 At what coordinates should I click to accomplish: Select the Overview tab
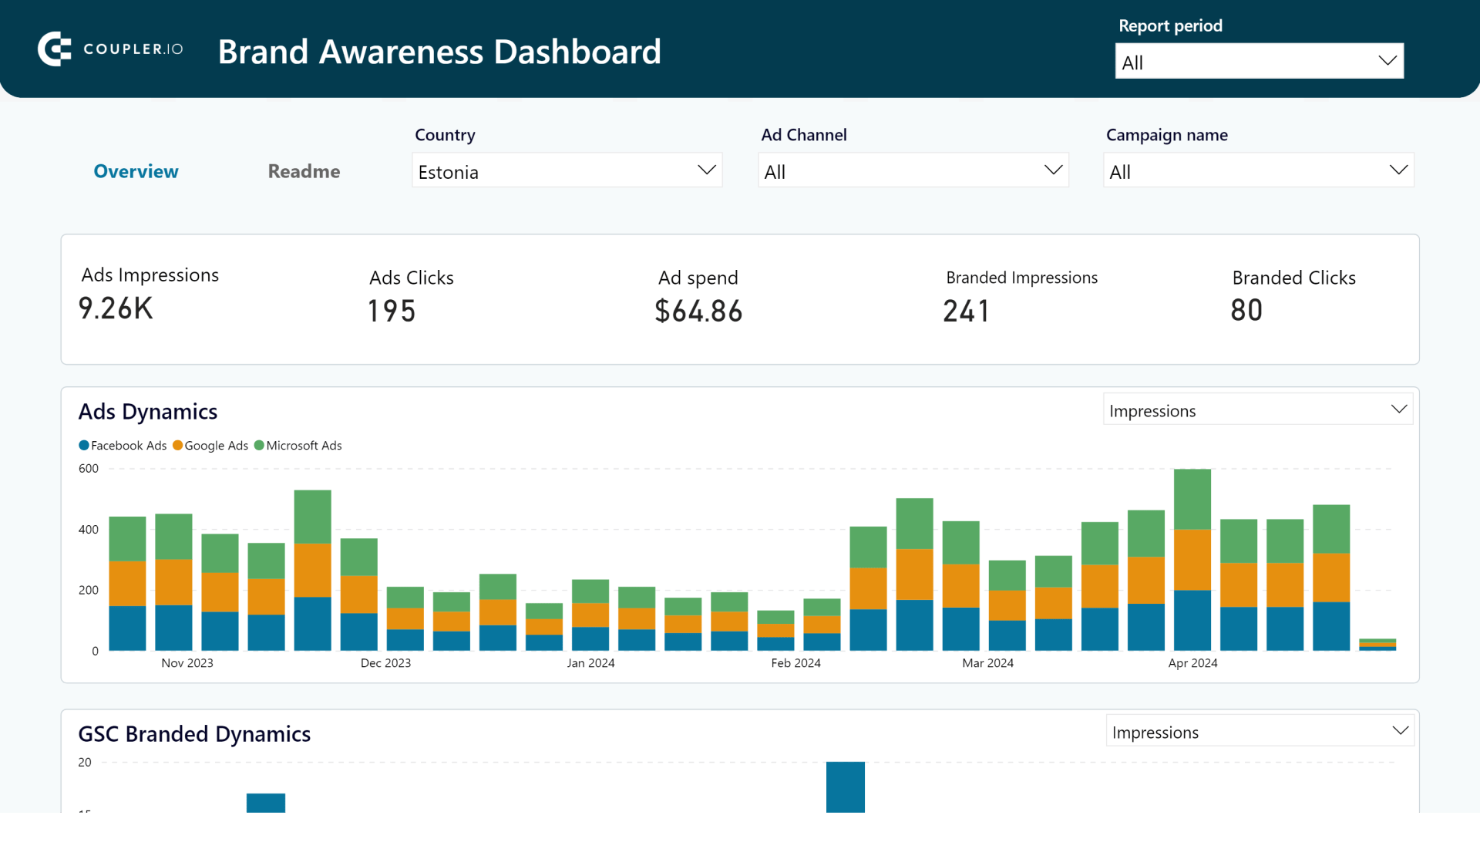[x=136, y=171]
